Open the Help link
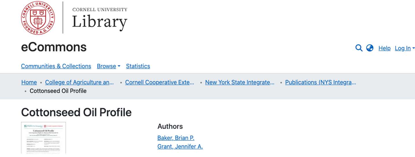Viewport: 415px width, 157px height. 384,48
